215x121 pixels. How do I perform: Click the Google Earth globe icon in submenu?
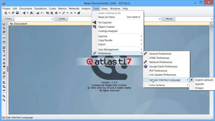[x=146, y=66]
